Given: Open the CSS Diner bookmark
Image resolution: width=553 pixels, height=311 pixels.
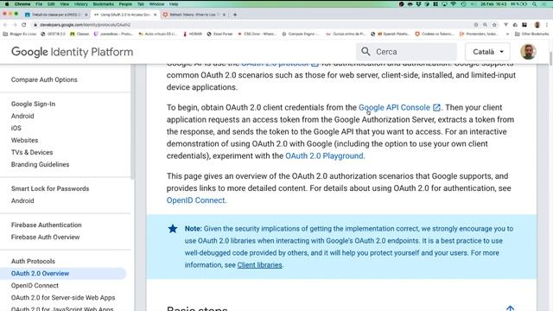Looking at the screenshot, I should pos(257,34).
